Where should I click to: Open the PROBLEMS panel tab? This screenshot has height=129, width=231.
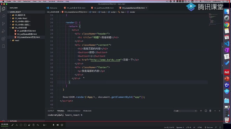87,111
